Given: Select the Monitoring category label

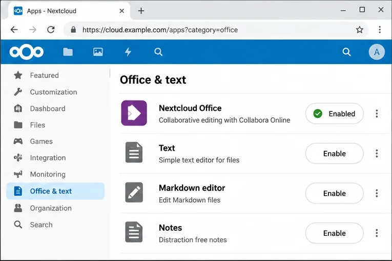Looking at the screenshot, I should point(48,174).
